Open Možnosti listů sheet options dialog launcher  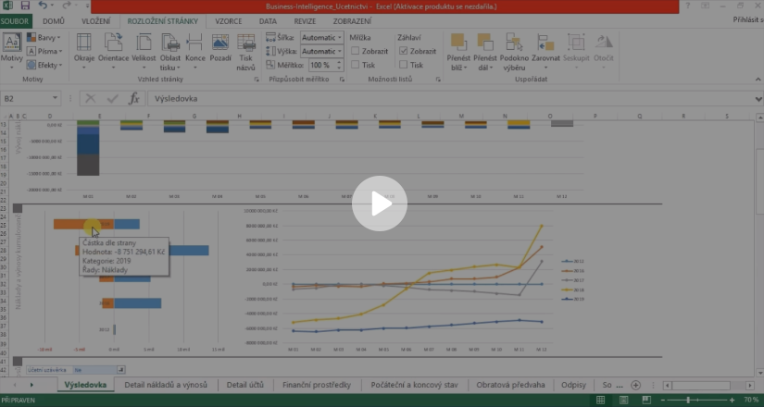click(438, 80)
